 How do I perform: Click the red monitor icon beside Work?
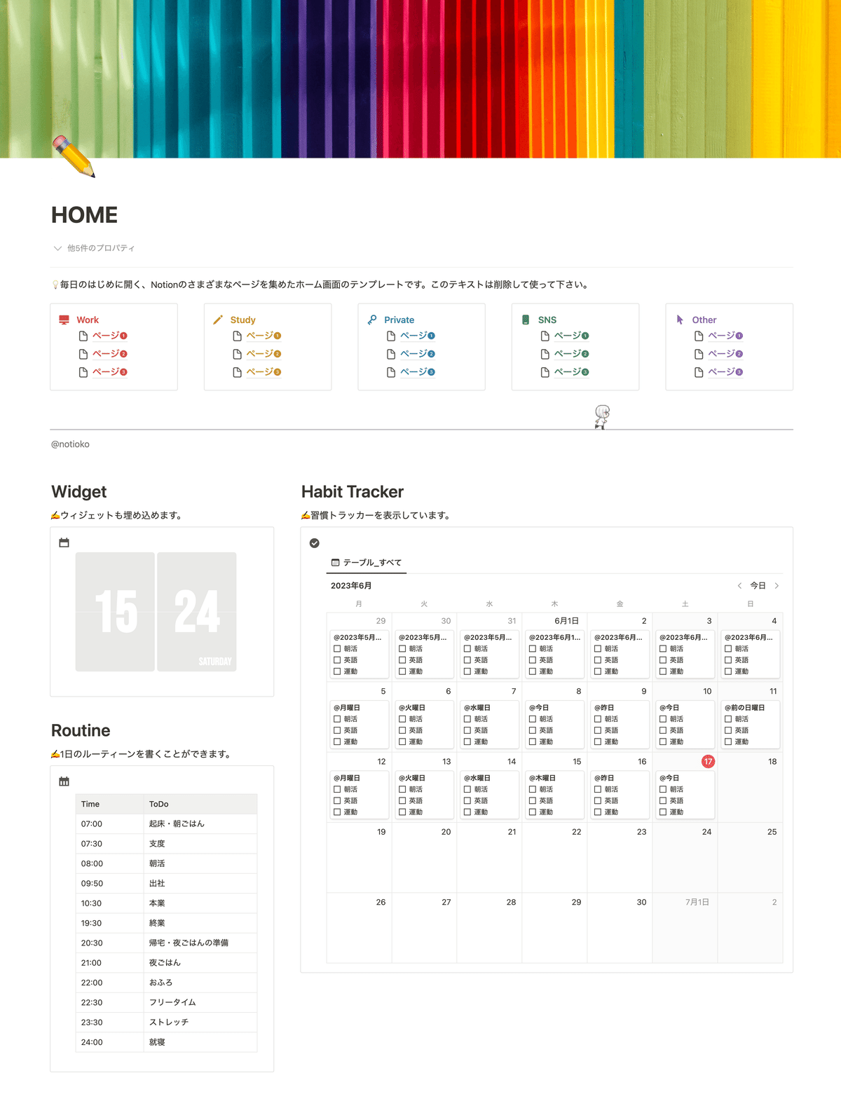tap(64, 320)
